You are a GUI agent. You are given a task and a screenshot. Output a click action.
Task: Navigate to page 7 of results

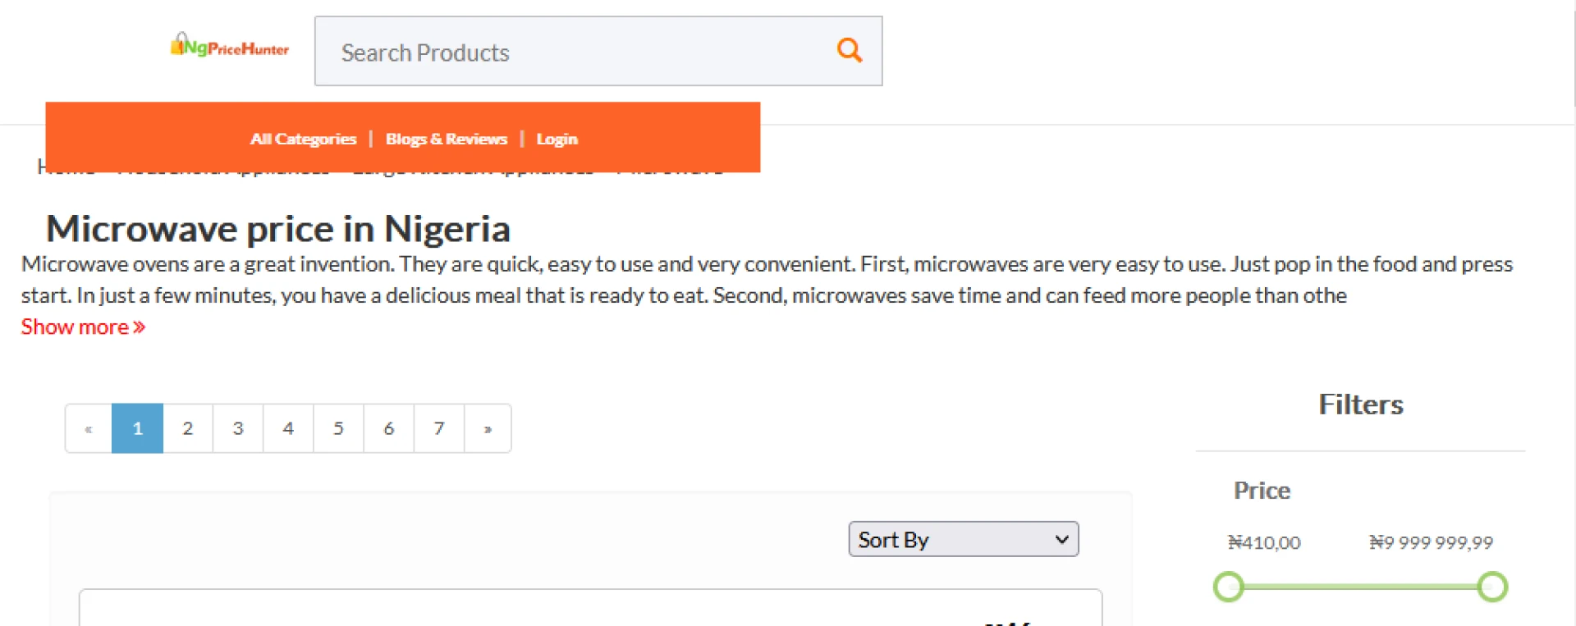tap(439, 428)
